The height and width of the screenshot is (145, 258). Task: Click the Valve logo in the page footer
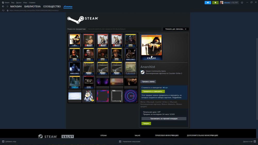(x=68, y=137)
